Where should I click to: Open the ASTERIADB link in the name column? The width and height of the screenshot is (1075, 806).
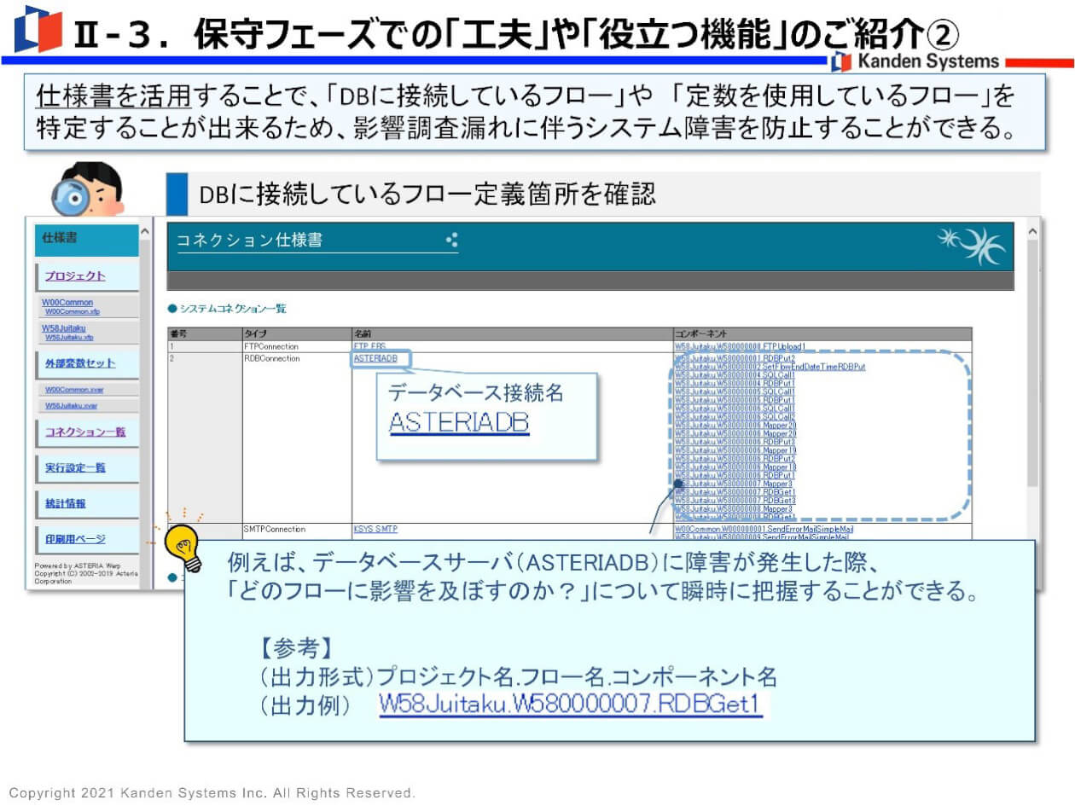(375, 359)
